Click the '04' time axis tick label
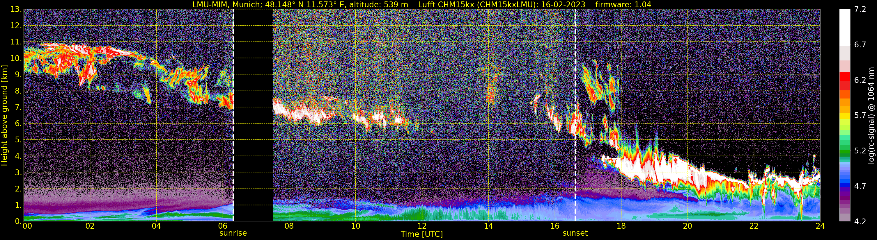Image resolution: width=877 pixels, height=240 pixels. pyautogui.click(x=156, y=226)
